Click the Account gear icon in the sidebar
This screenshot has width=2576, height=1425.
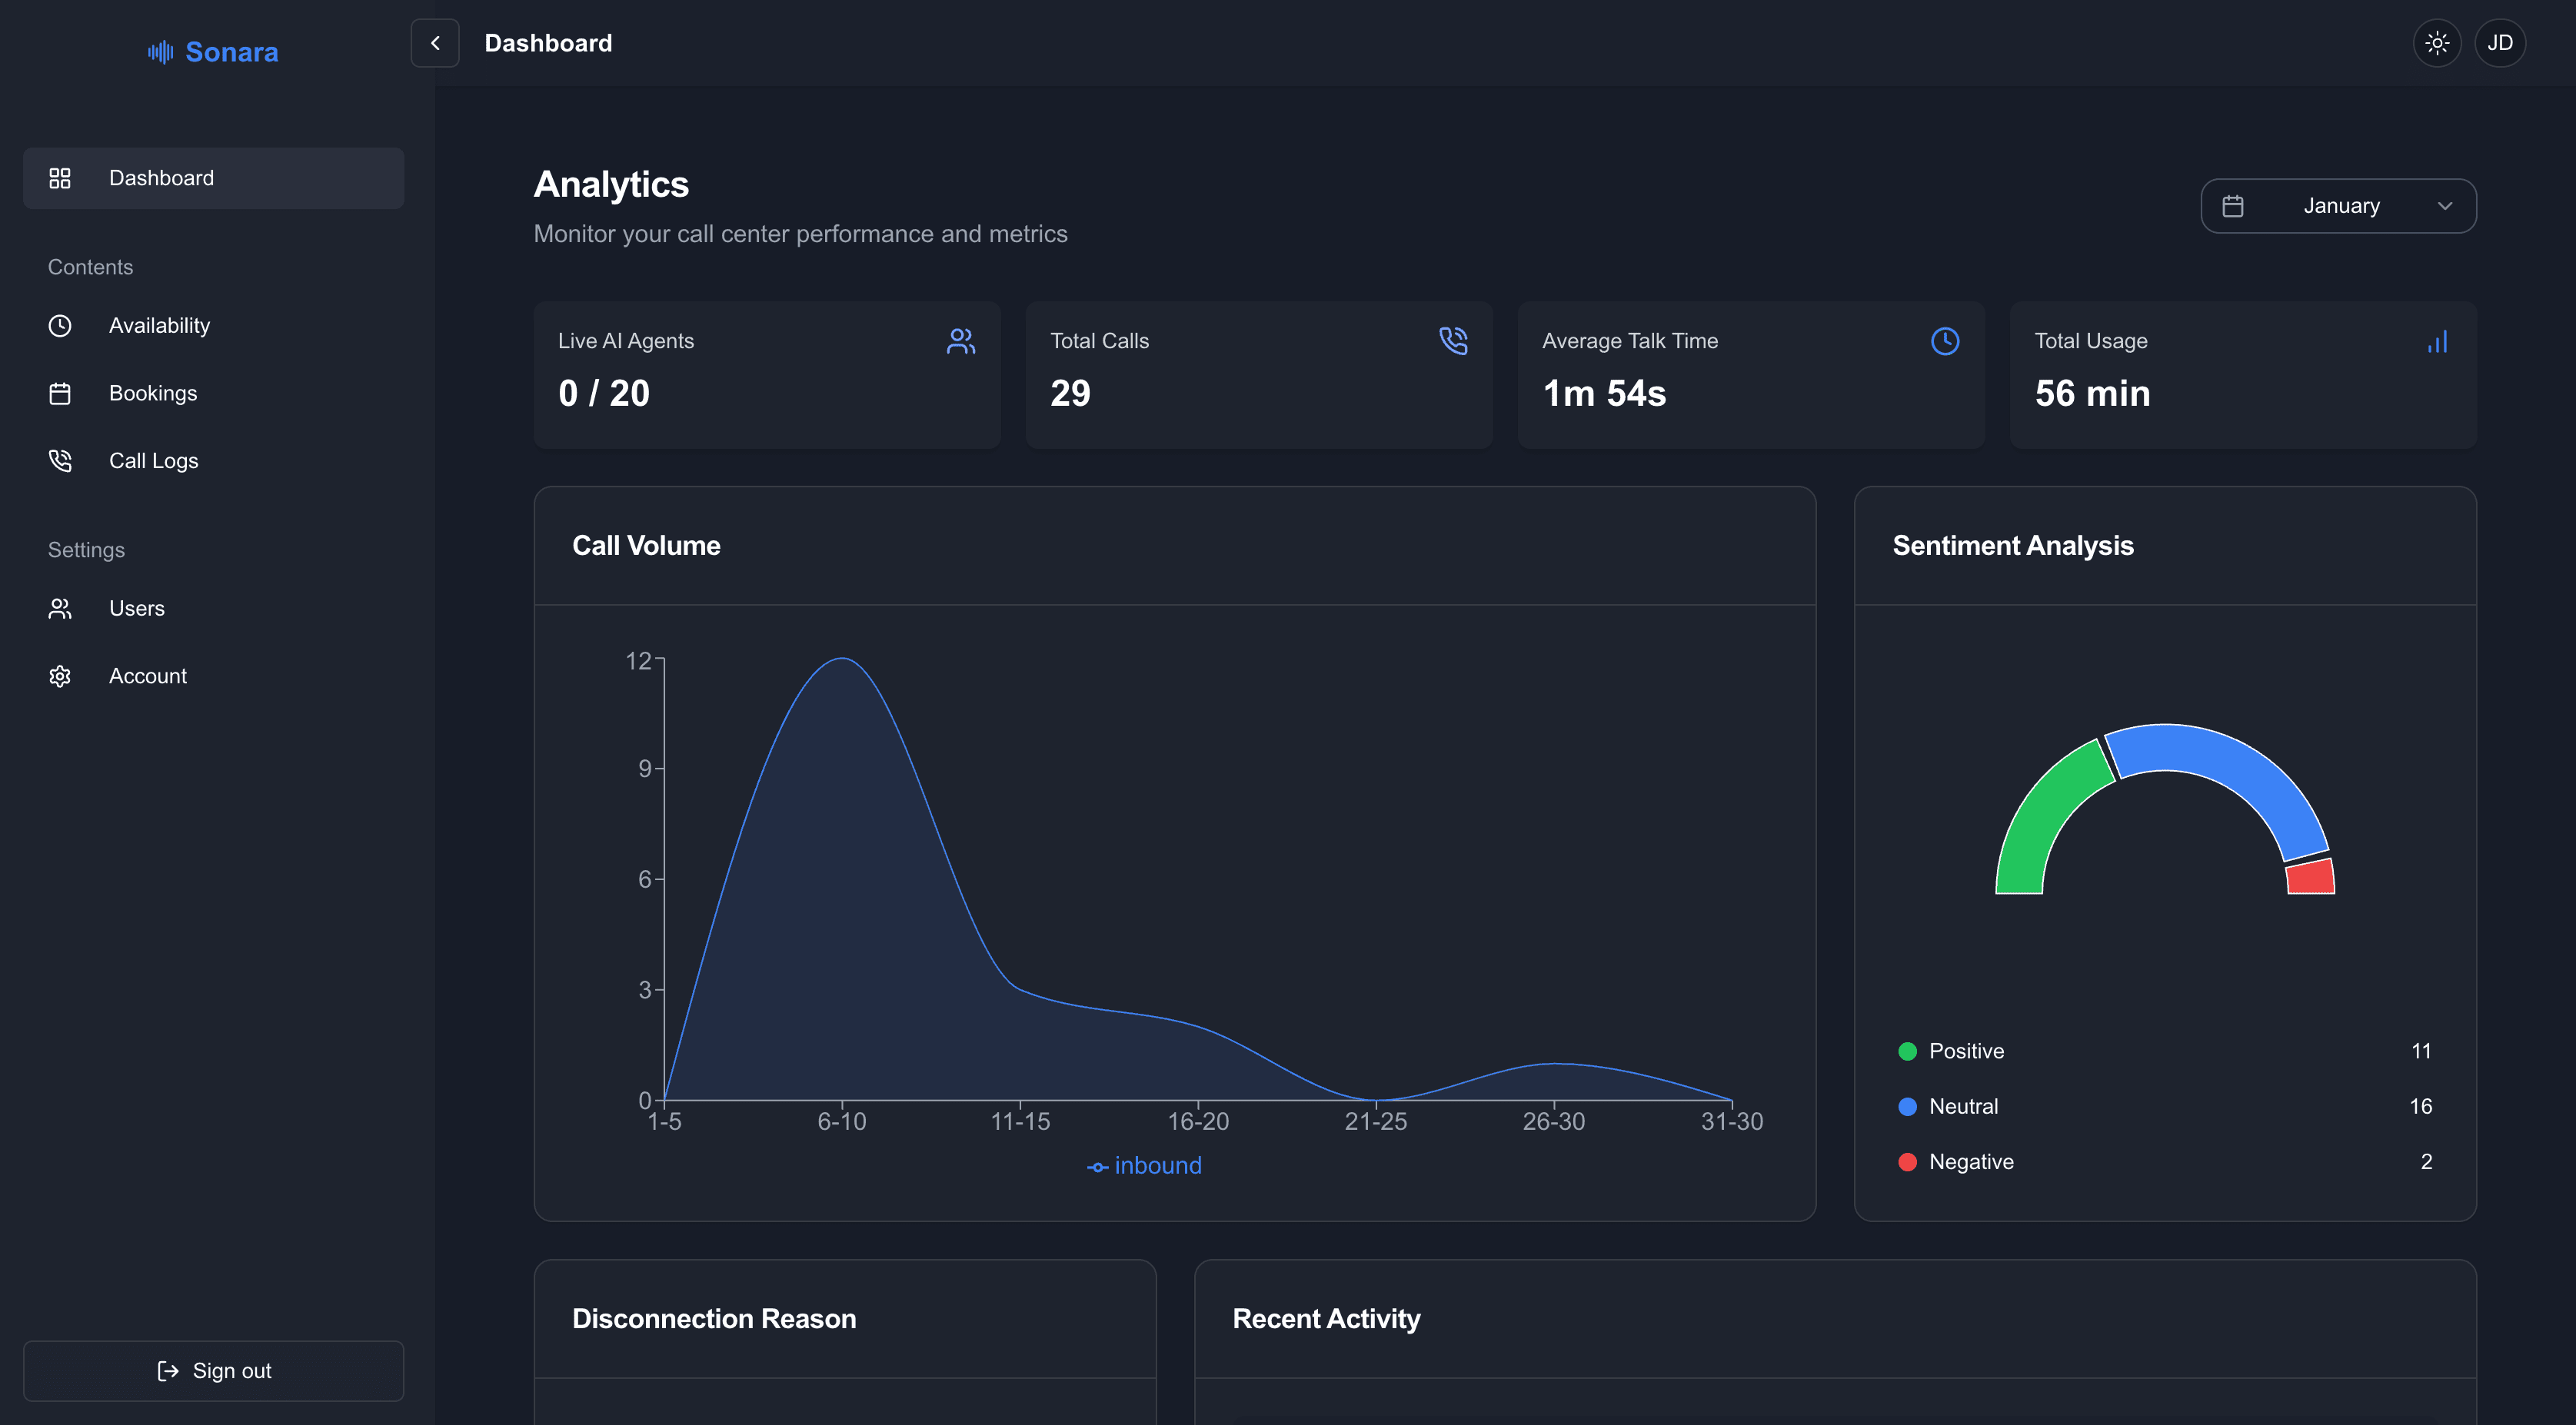tap(60, 676)
